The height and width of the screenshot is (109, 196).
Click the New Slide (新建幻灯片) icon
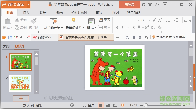point(75,21)
